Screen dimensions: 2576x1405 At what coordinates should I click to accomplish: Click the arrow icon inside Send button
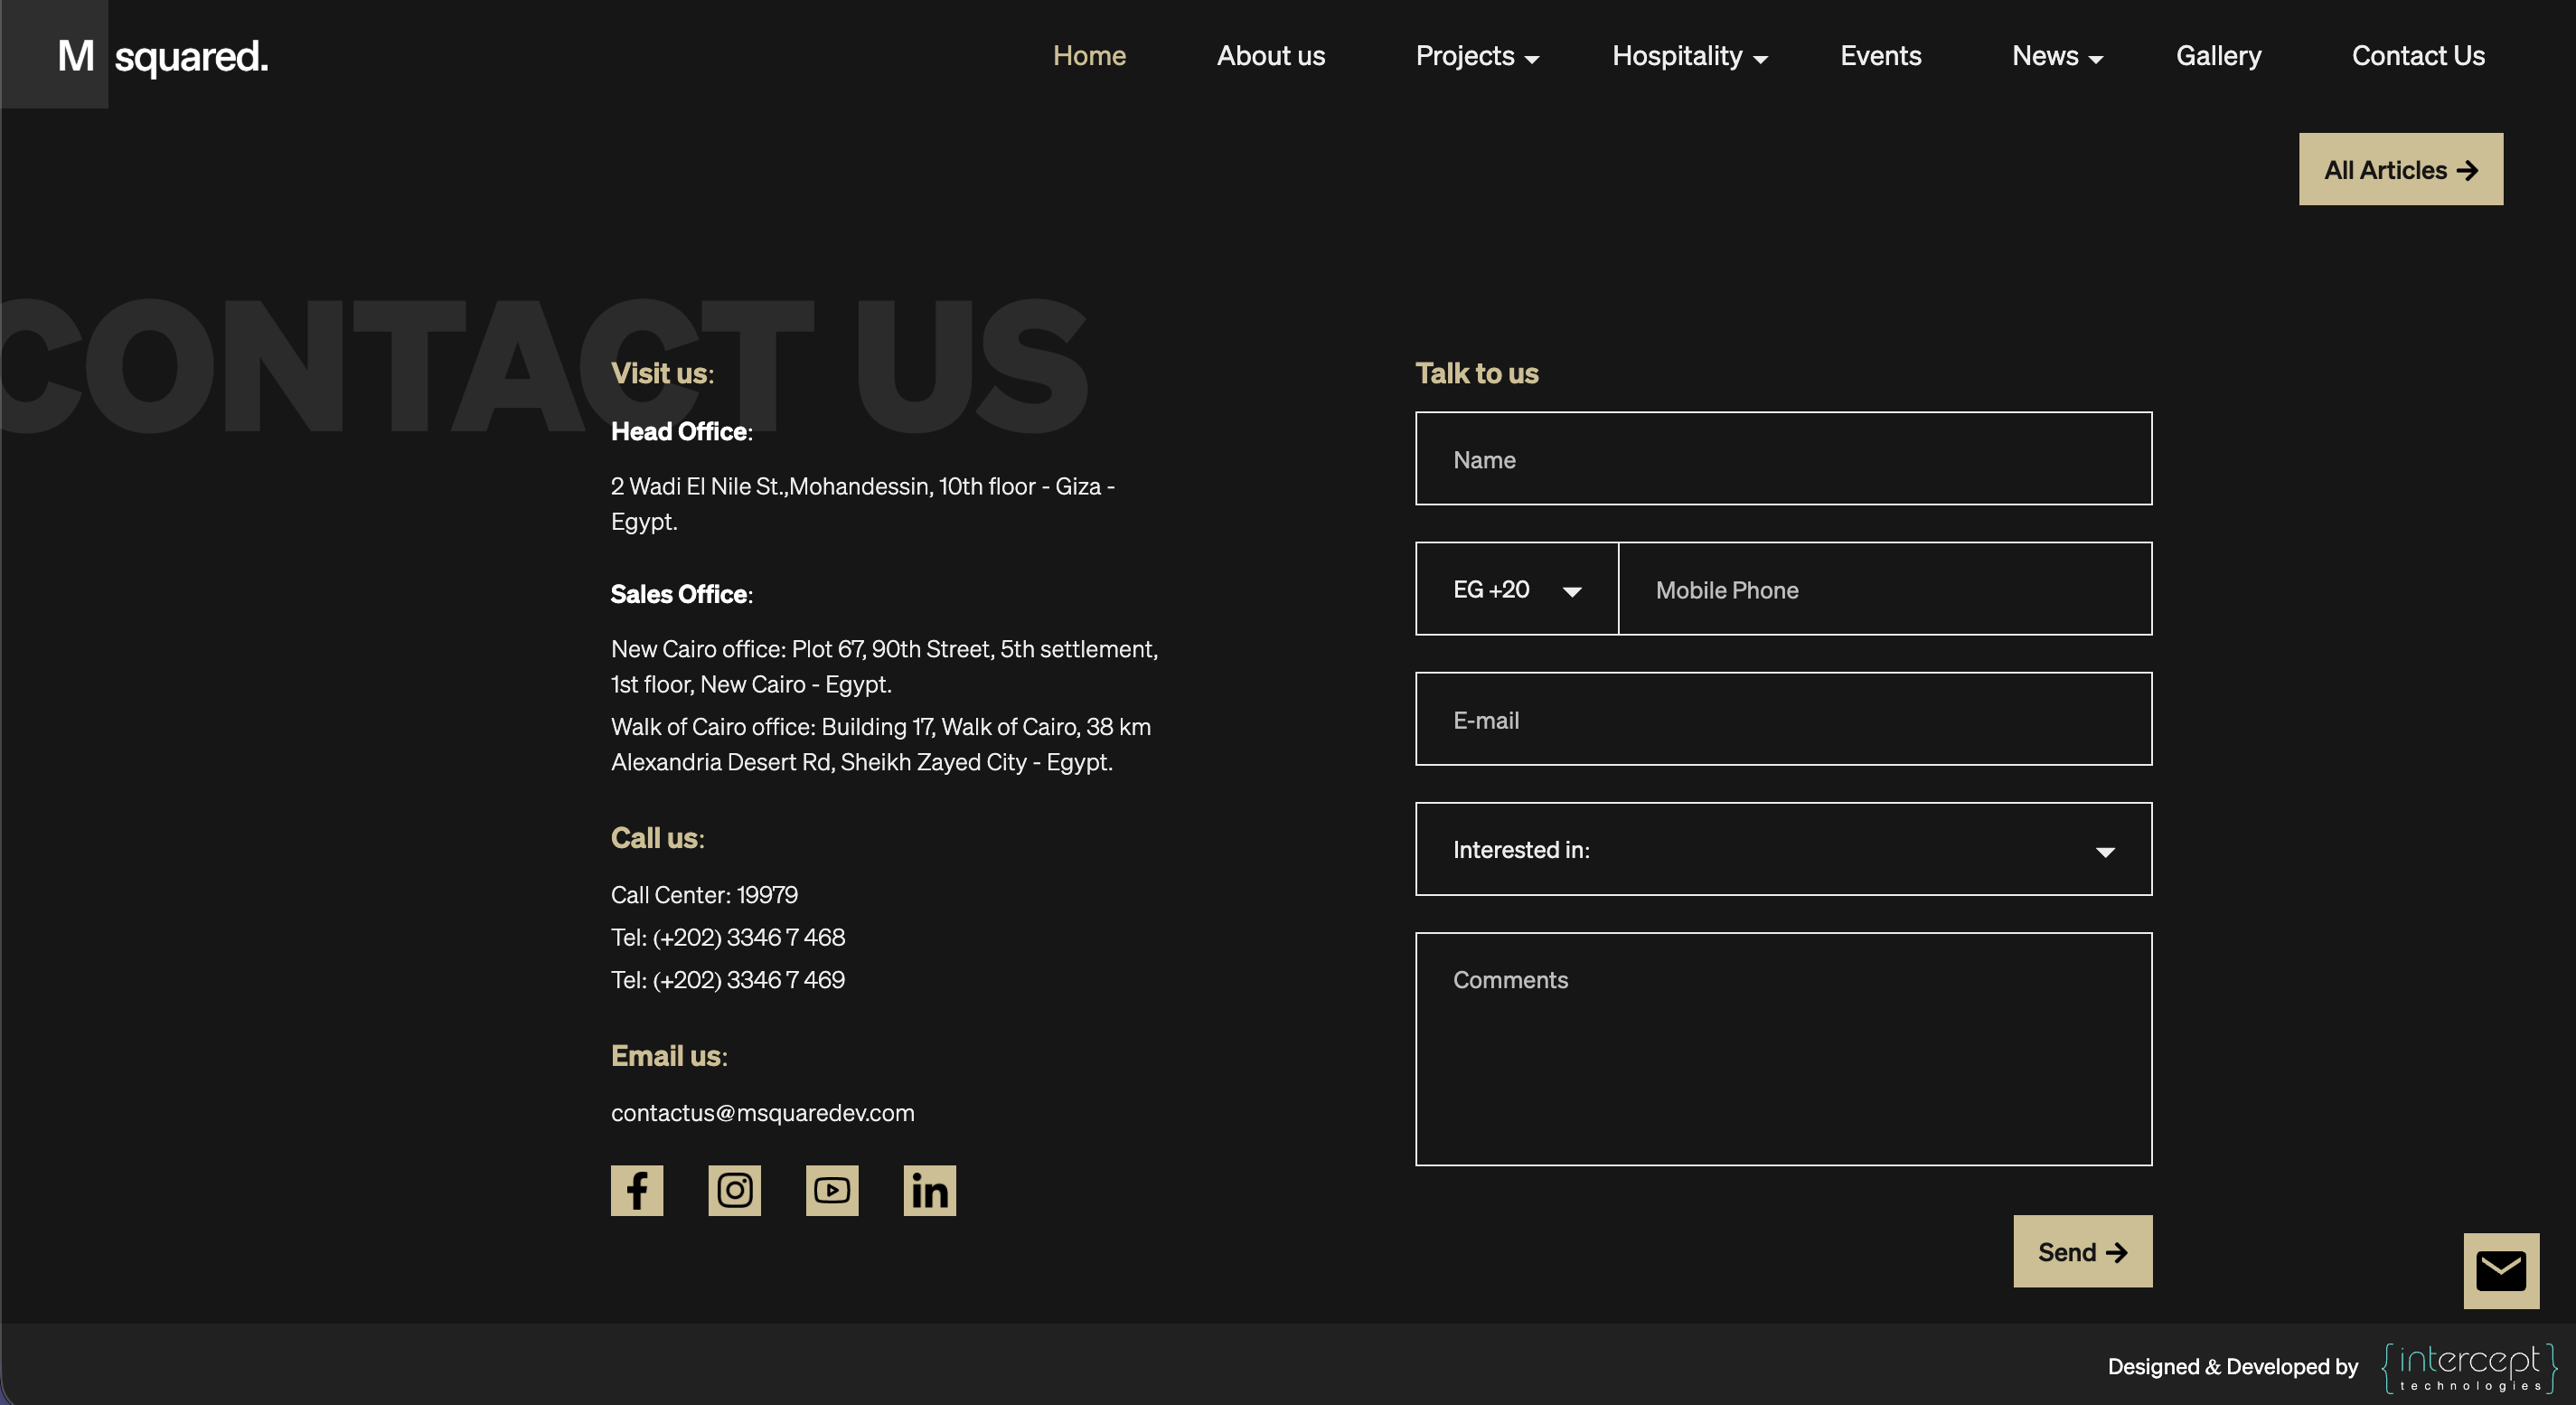coord(2117,1251)
